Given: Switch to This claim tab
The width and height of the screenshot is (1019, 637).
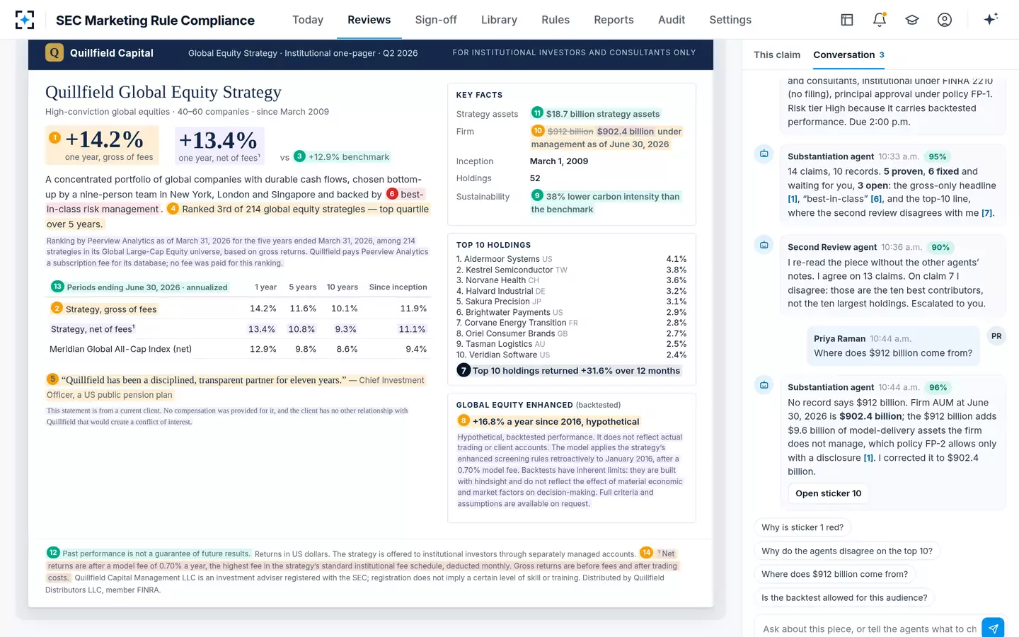Looking at the screenshot, I should pyautogui.click(x=777, y=54).
